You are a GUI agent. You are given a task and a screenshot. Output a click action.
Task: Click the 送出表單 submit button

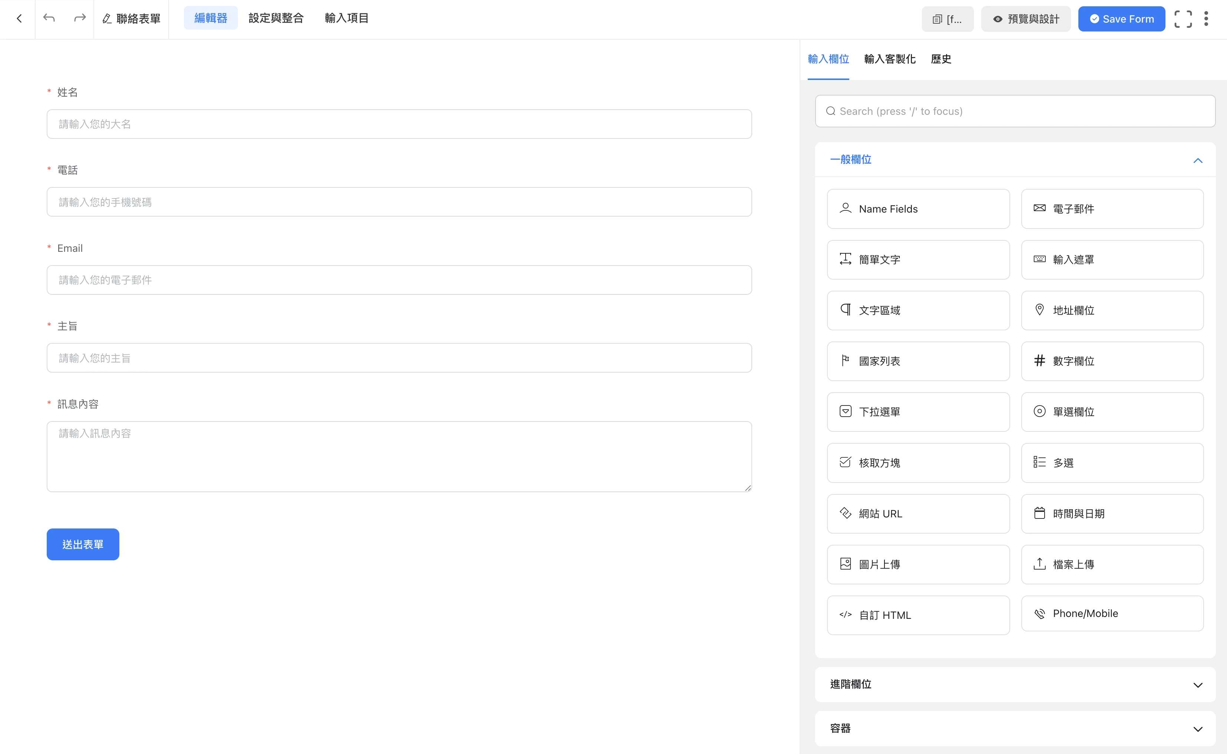83,544
